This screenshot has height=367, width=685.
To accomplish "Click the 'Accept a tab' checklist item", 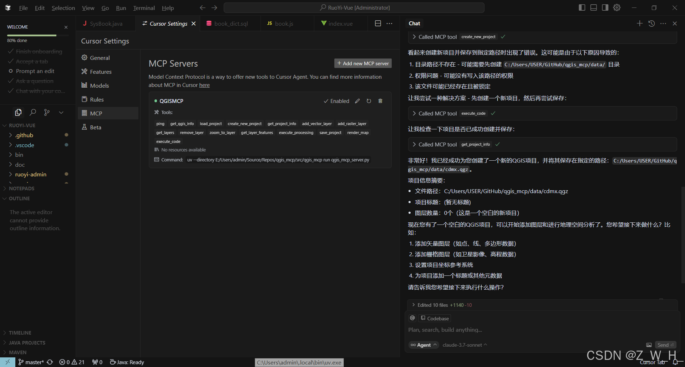I will (28, 62).
